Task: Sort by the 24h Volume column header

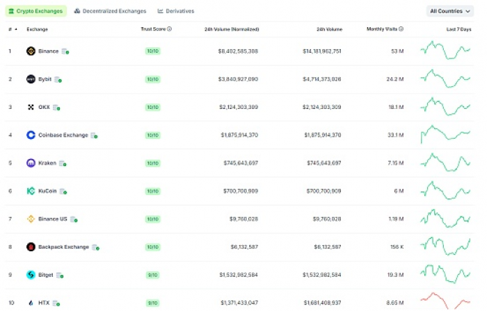Action: point(329,29)
